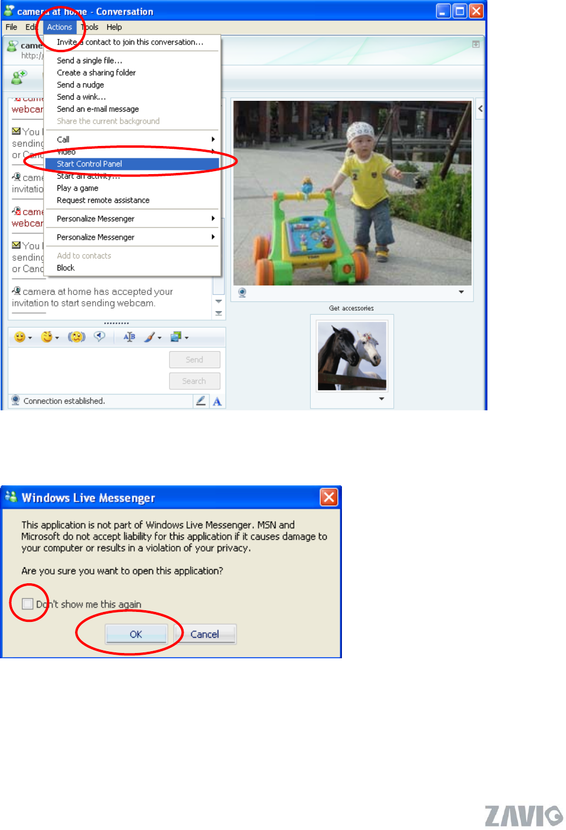Open the emoticons picker smiley icon
566x830 pixels.
[x=20, y=337]
